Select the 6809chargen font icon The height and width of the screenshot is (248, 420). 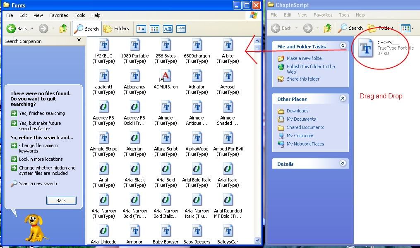[x=197, y=45]
